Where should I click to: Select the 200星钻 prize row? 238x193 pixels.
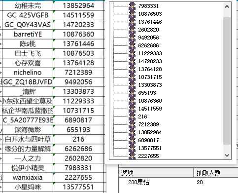click(178, 182)
